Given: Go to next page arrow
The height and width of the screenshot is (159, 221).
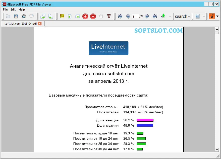Looking at the screenshot, I should pyautogui.click(x=147, y=16).
